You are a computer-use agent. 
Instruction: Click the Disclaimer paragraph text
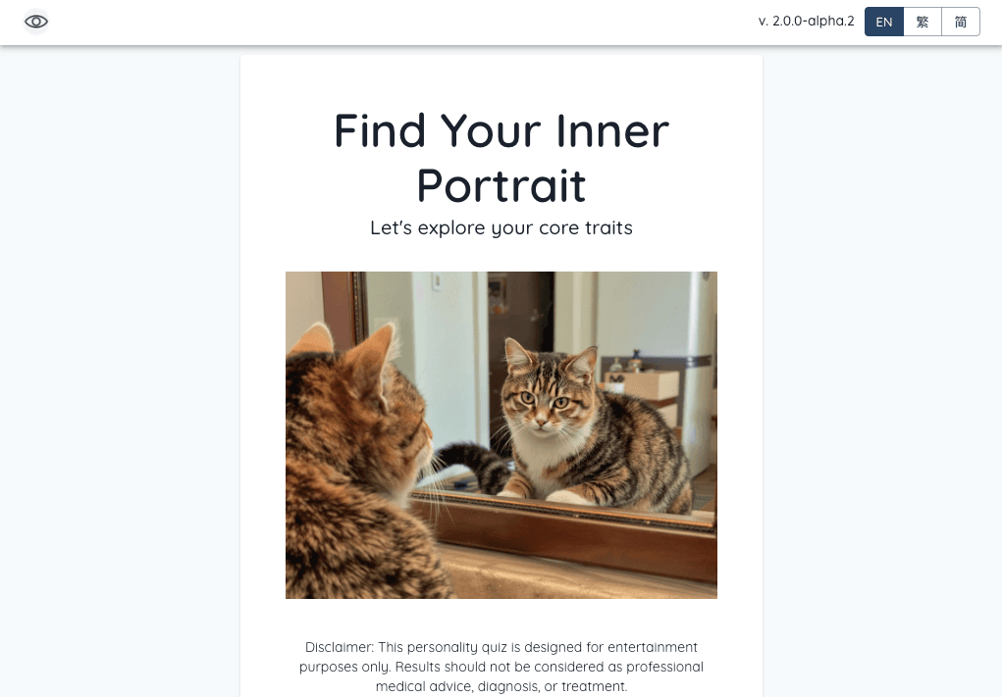point(501,667)
